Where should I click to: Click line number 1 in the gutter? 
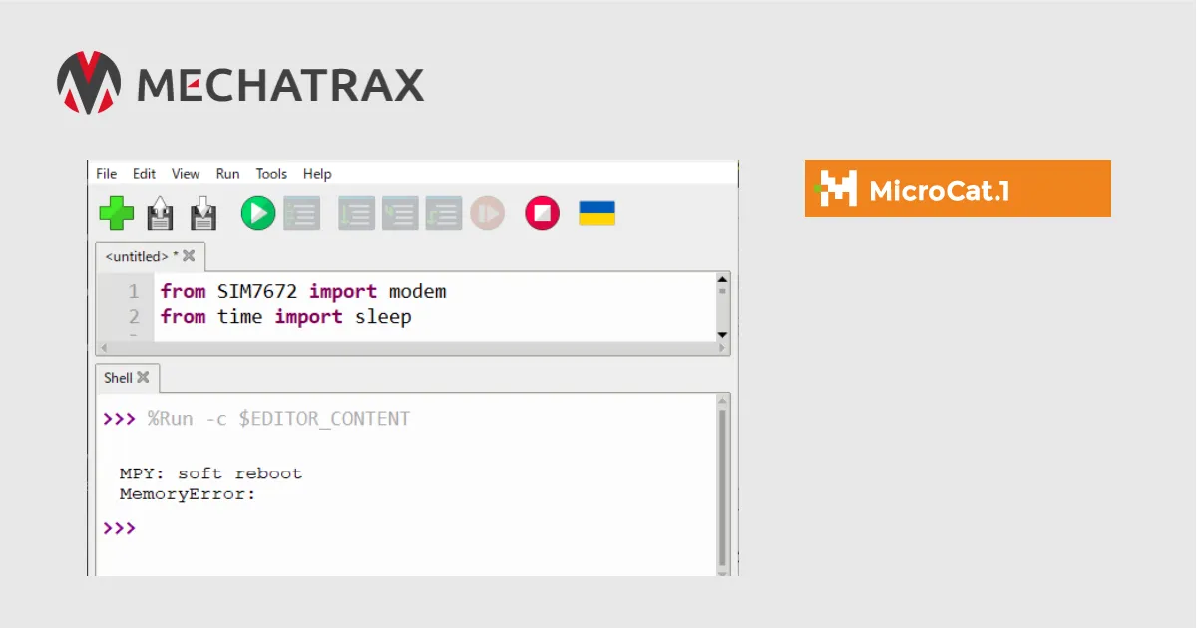[133, 291]
